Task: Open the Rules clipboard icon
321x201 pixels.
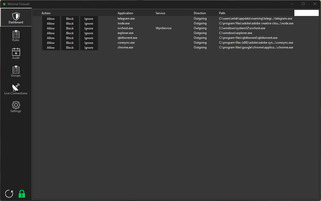Action: tap(16, 34)
